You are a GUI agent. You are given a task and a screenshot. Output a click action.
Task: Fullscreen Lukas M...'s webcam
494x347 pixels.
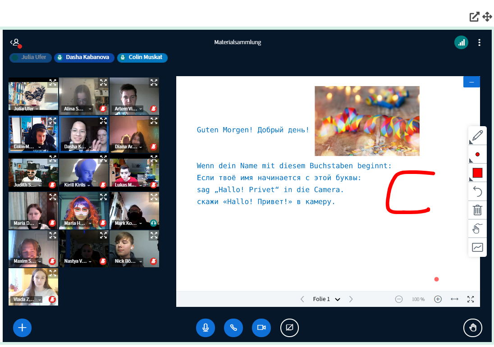[x=154, y=158]
